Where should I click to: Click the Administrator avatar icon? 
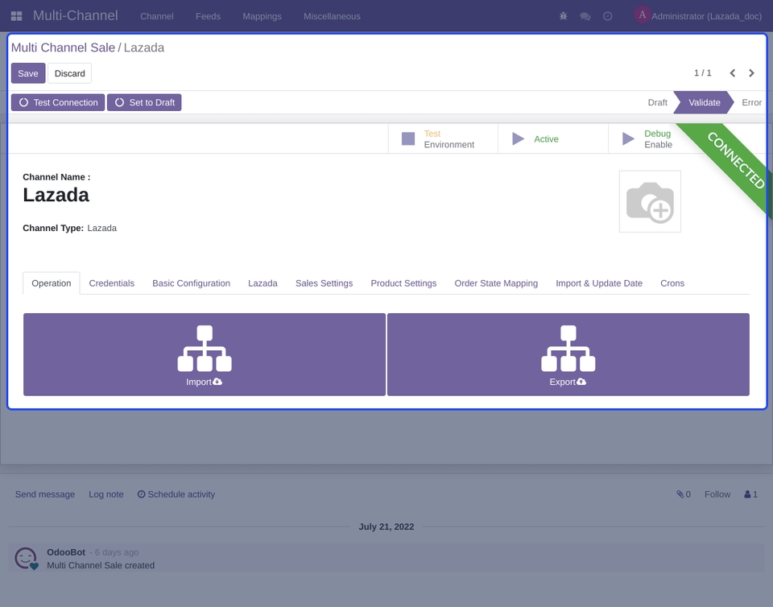tap(642, 14)
